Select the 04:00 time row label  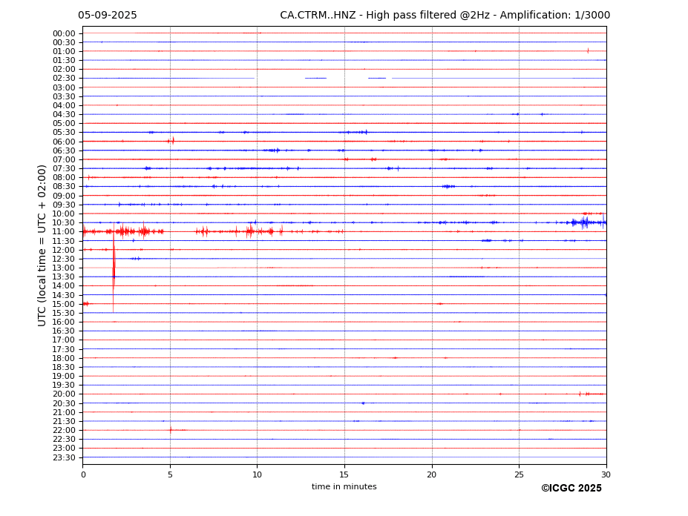click(x=64, y=106)
